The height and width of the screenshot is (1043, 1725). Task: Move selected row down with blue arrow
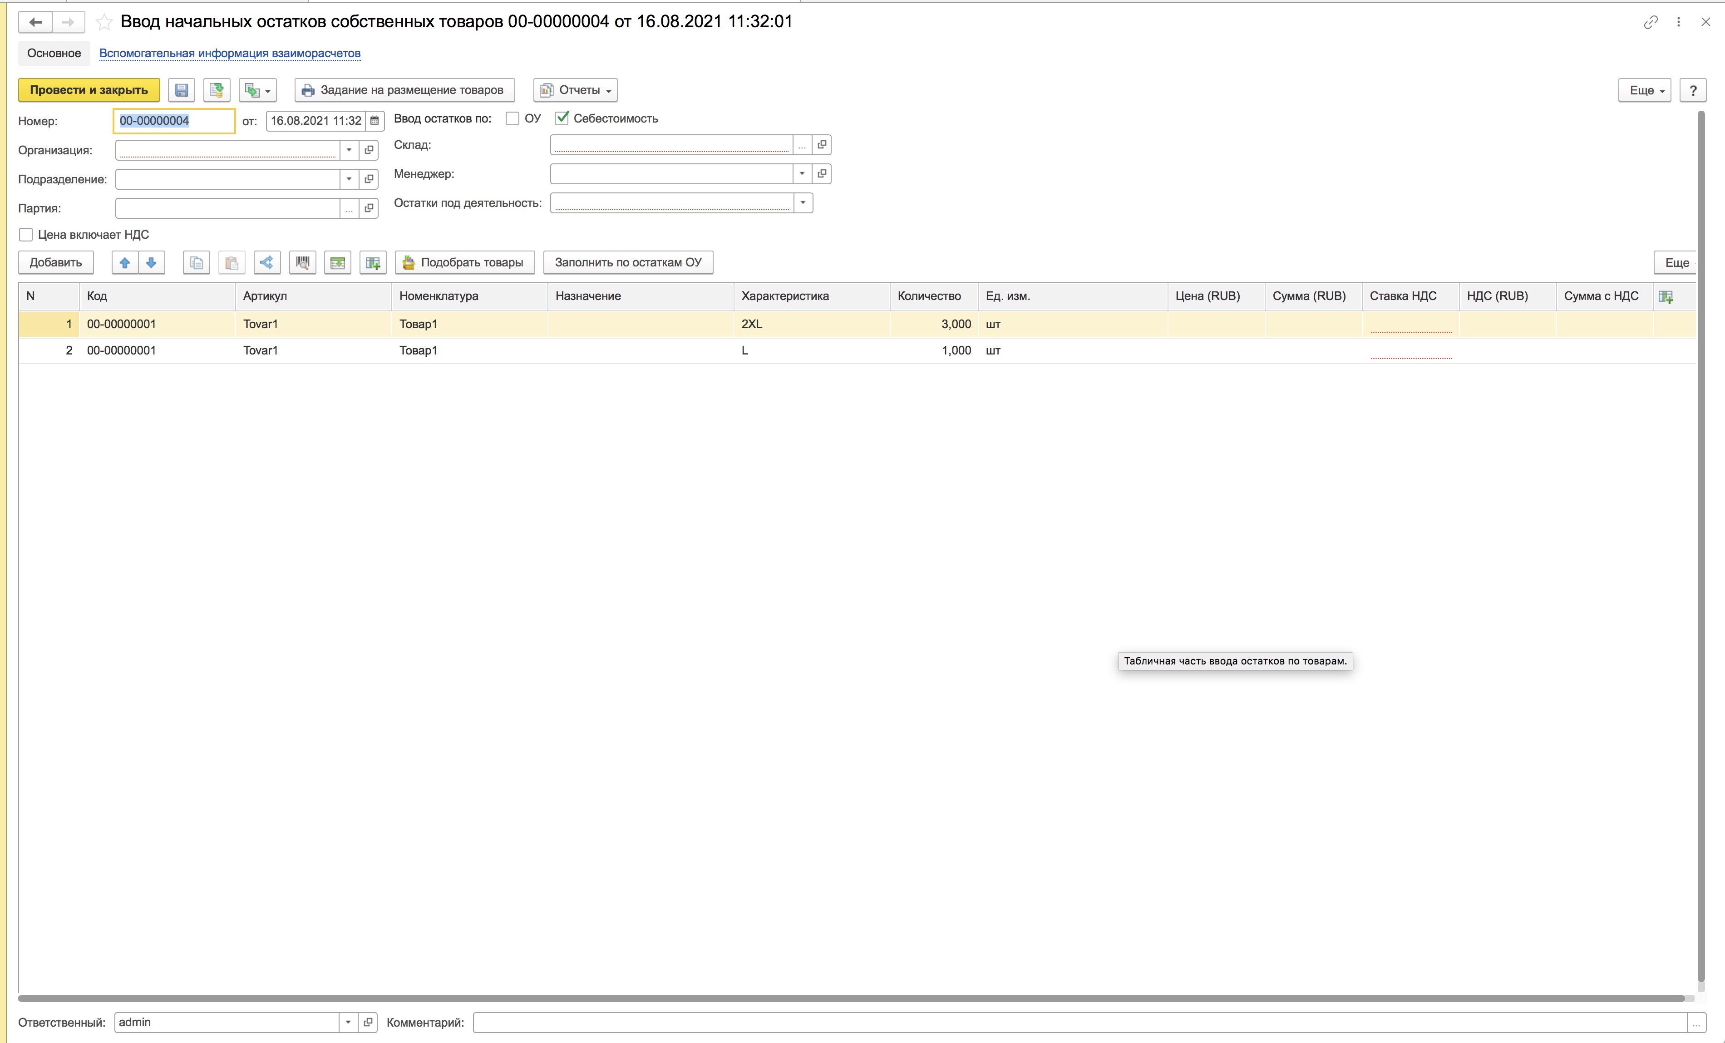pos(151,262)
